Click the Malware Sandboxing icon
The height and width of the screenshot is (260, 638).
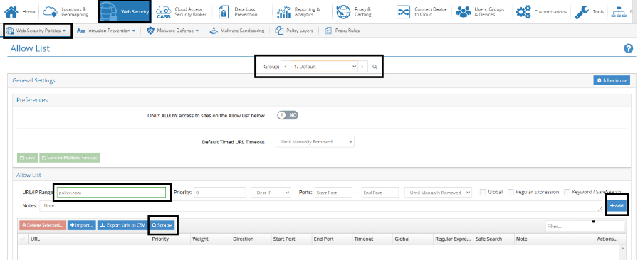coord(214,31)
